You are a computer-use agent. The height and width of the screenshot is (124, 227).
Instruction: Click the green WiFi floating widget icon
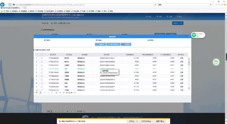[x=194, y=35]
